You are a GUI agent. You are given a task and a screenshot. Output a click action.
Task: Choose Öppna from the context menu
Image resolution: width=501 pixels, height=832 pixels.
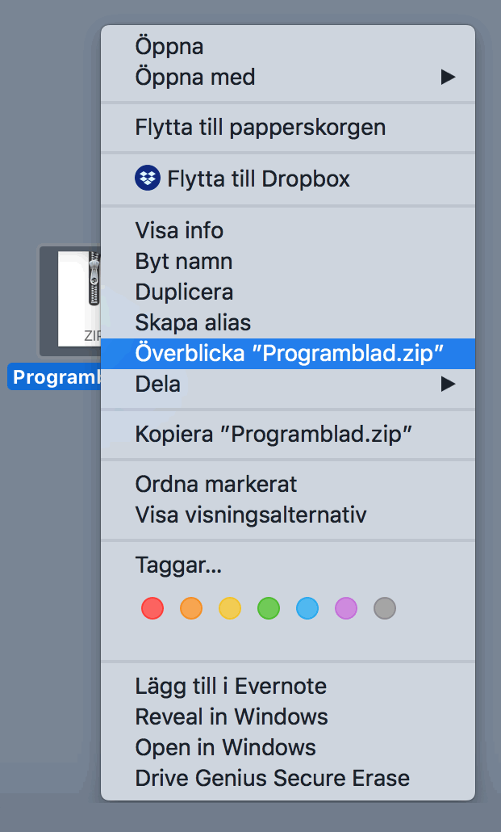click(169, 47)
